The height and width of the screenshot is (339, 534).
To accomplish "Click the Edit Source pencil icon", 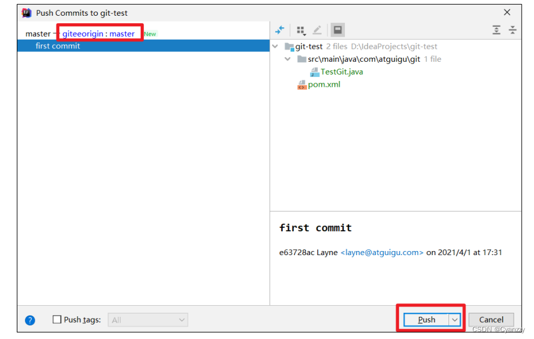I will click(x=317, y=30).
